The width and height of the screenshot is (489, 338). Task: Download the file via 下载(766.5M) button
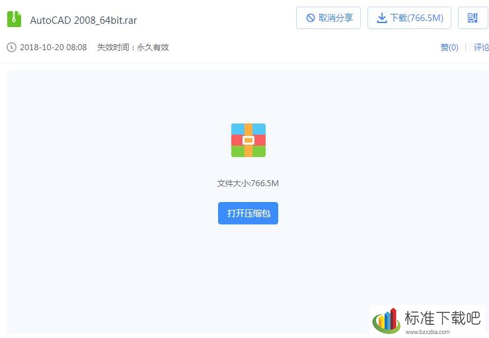pyautogui.click(x=409, y=18)
